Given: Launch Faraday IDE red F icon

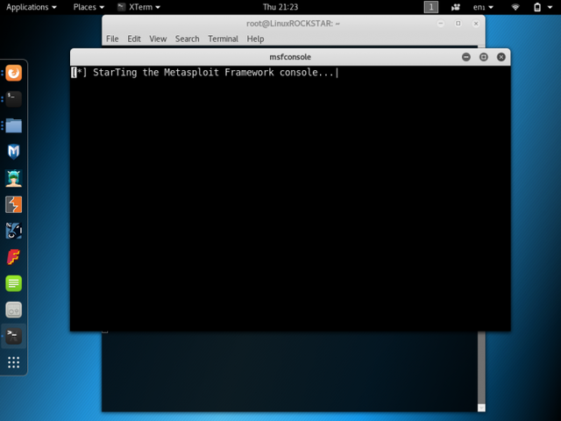Looking at the screenshot, I should pos(14,257).
